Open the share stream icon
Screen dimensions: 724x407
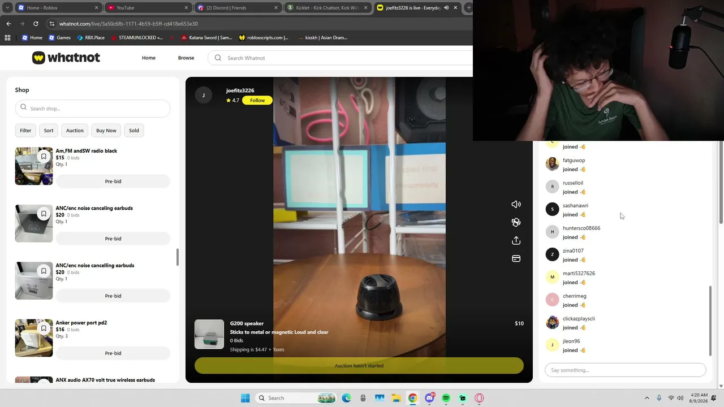click(x=516, y=240)
